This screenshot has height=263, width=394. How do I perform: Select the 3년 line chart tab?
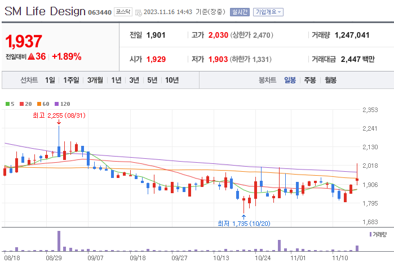pos(134,81)
